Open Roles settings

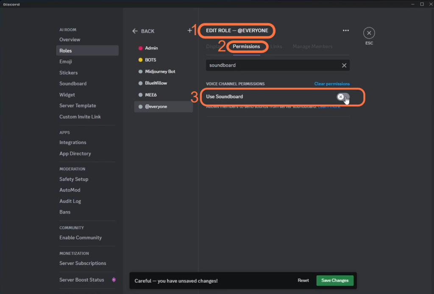pos(87,50)
